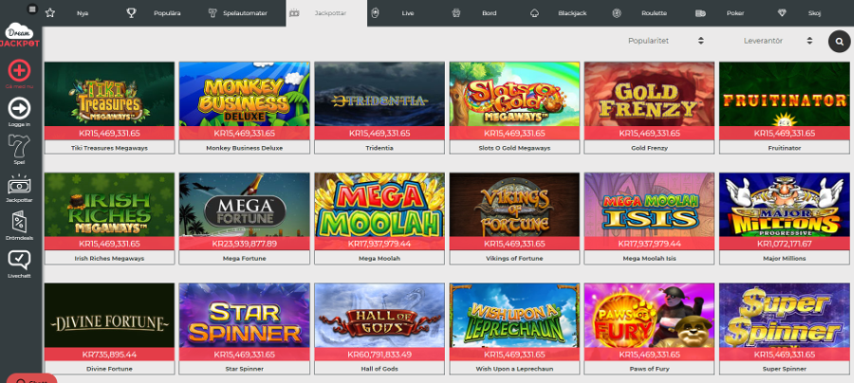Open the Nya tab
Image resolution: width=854 pixels, height=383 pixels.
(x=83, y=13)
